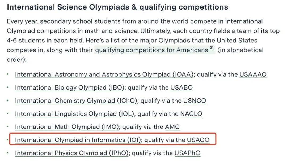
Task: Visit the USABO link
Action: click(x=182, y=88)
